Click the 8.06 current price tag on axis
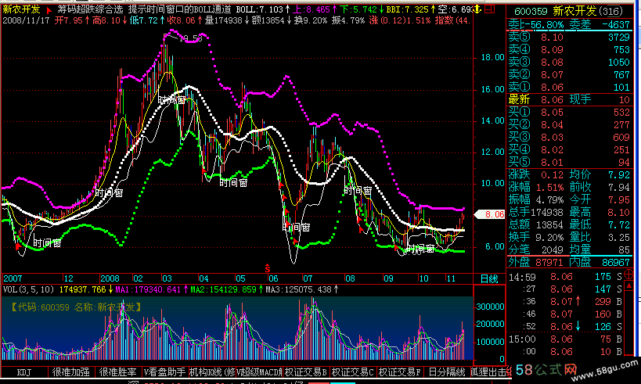 click(x=490, y=214)
